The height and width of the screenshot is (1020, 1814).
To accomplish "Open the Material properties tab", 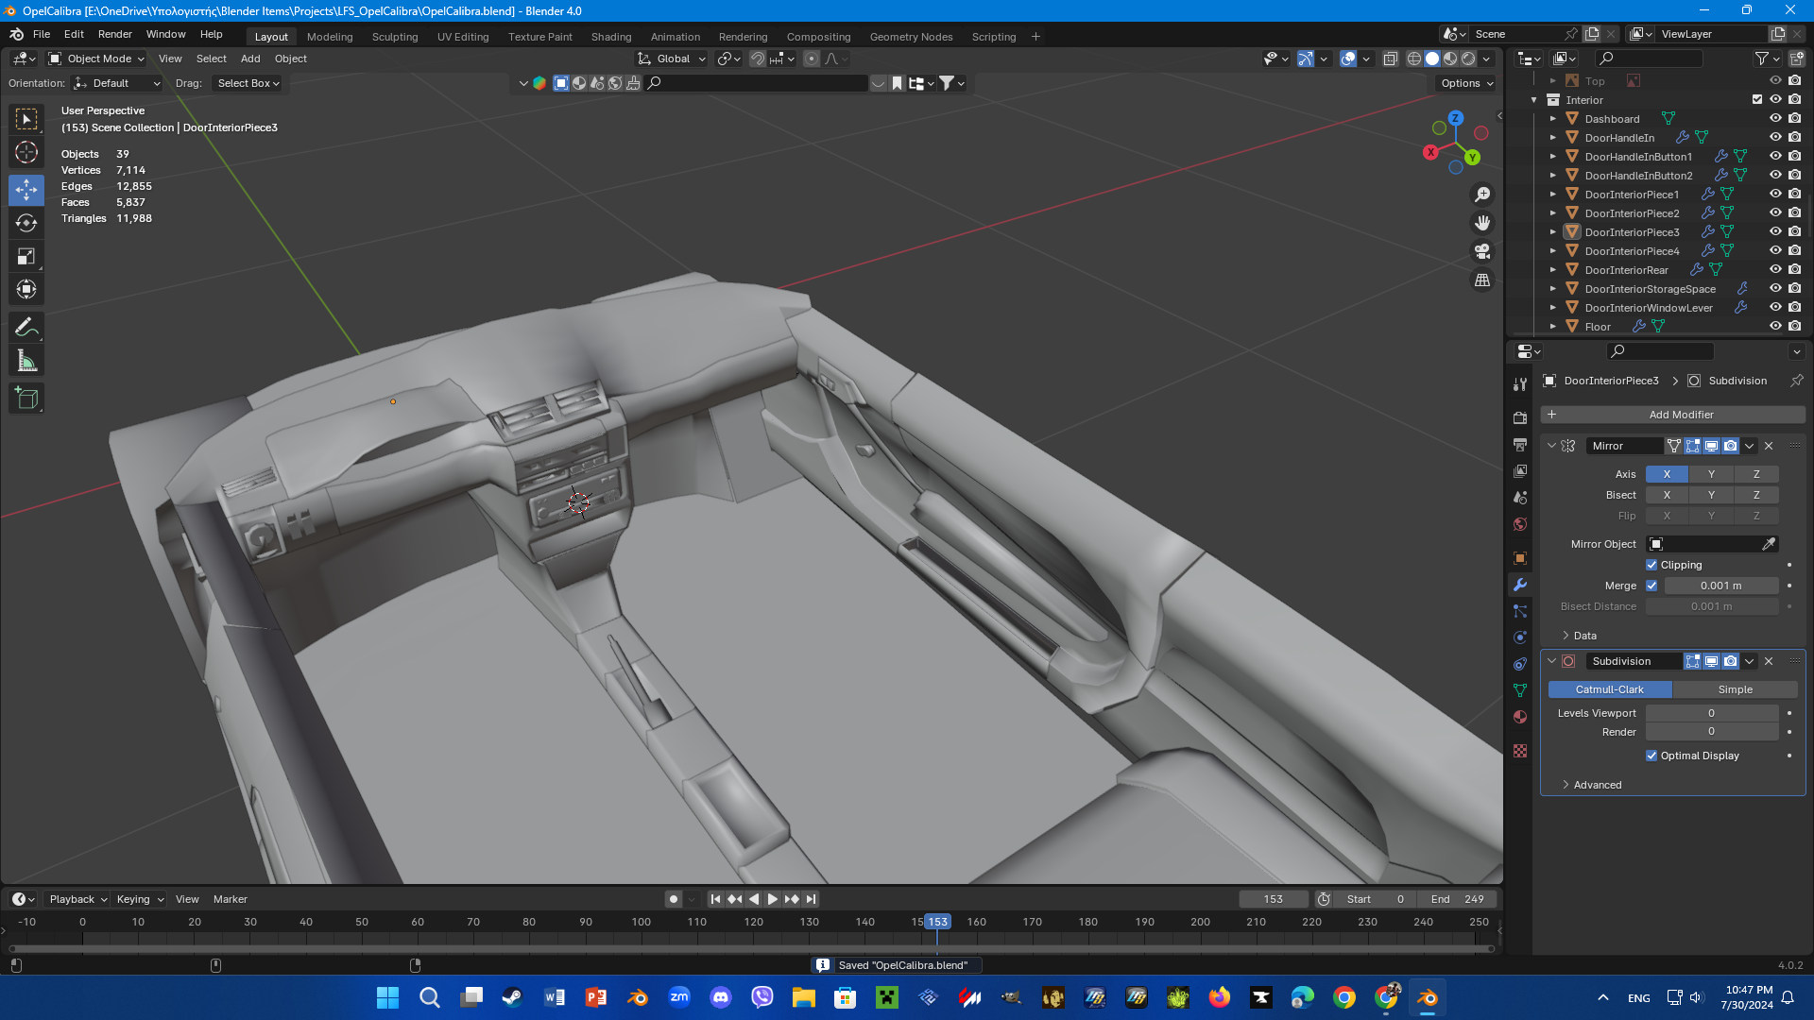I will [x=1520, y=717].
